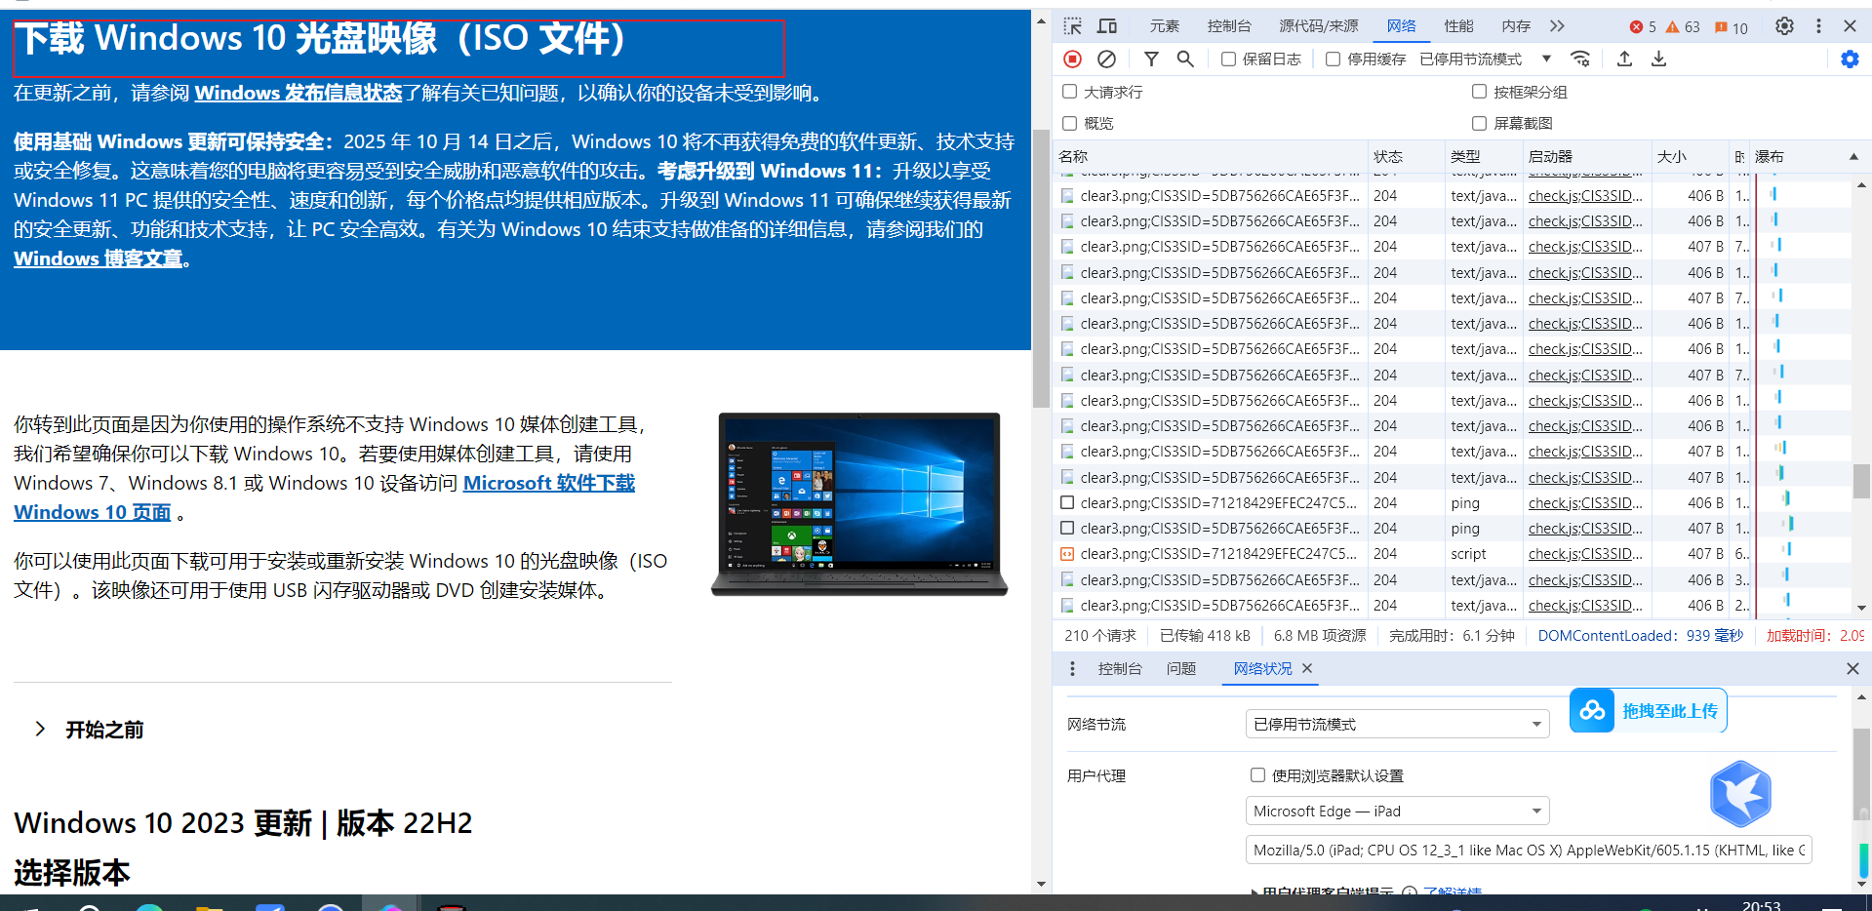Toggle the network filter funnel icon
Viewport: 1872px width, 911px height.
point(1151,59)
